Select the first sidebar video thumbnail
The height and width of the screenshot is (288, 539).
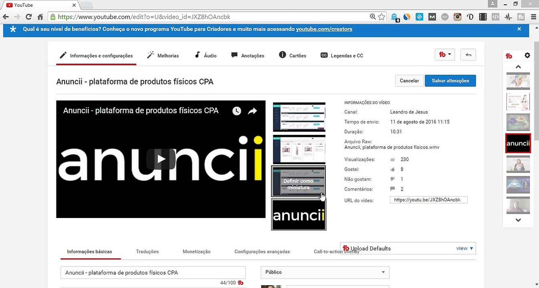[518, 81]
